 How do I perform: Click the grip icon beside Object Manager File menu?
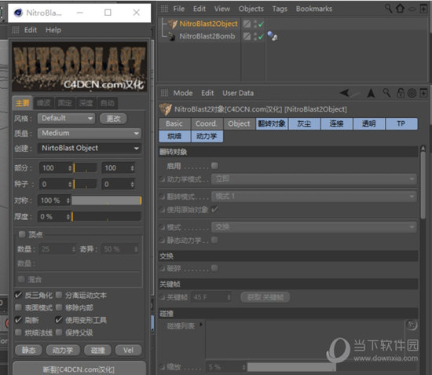tap(164, 9)
